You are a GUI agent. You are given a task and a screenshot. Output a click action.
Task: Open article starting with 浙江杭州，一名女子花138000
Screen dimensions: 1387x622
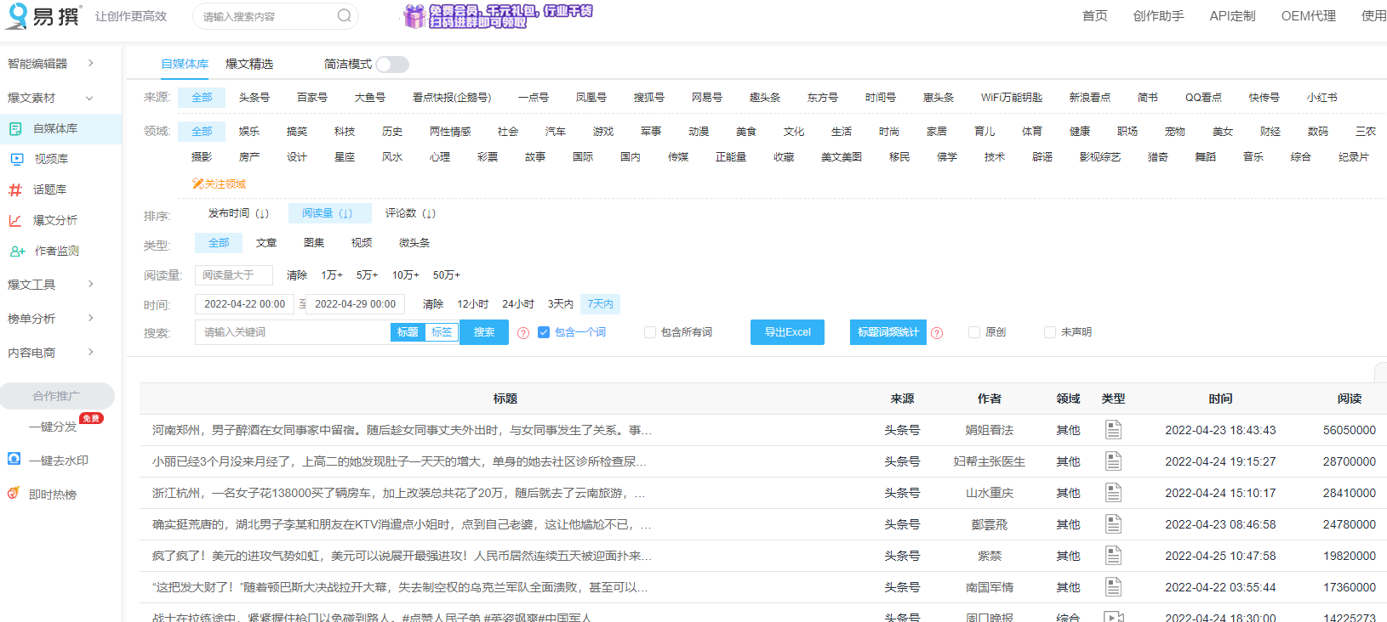(398, 493)
